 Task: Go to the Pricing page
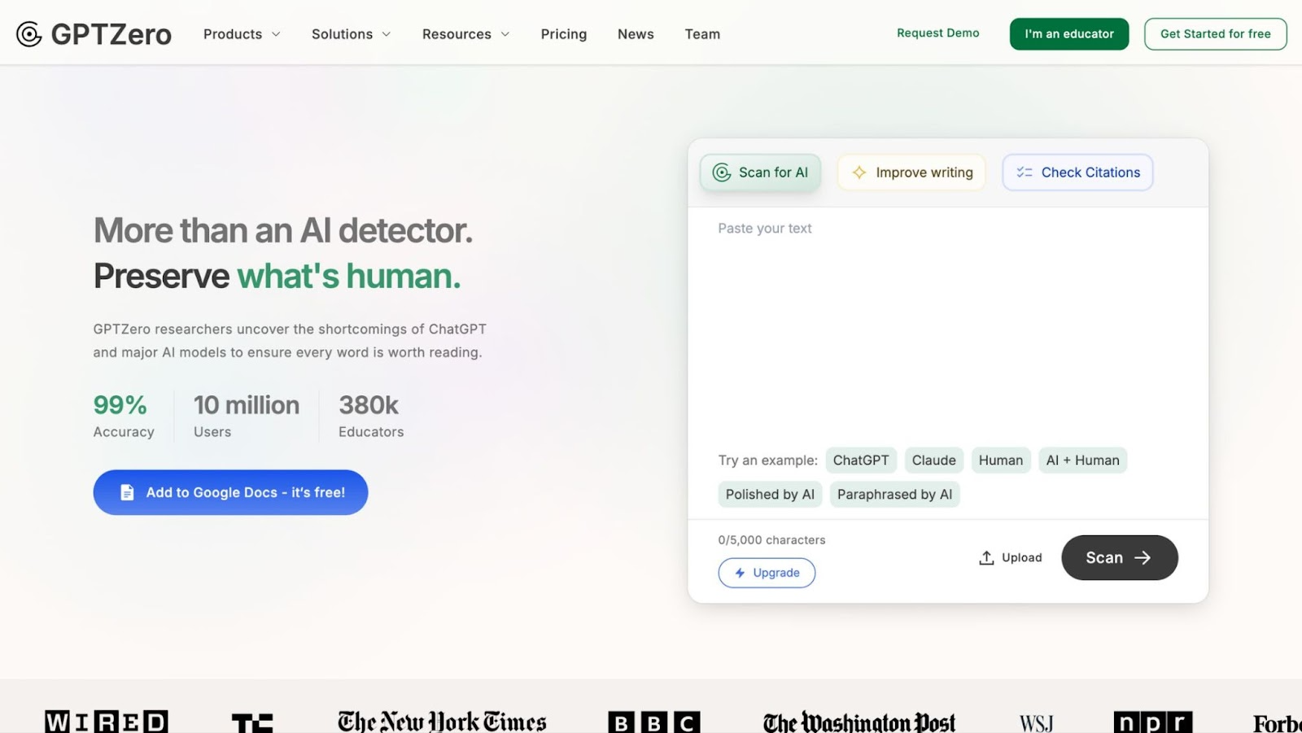564,34
